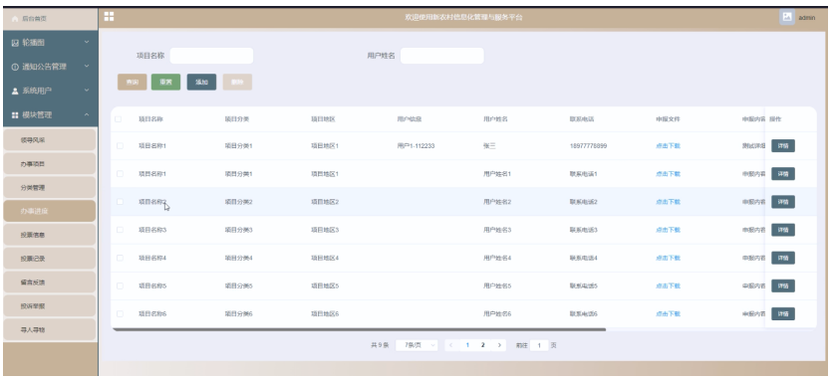Click the grid menu icon in top bar
This screenshot has width=833, height=379.
click(x=109, y=17)
